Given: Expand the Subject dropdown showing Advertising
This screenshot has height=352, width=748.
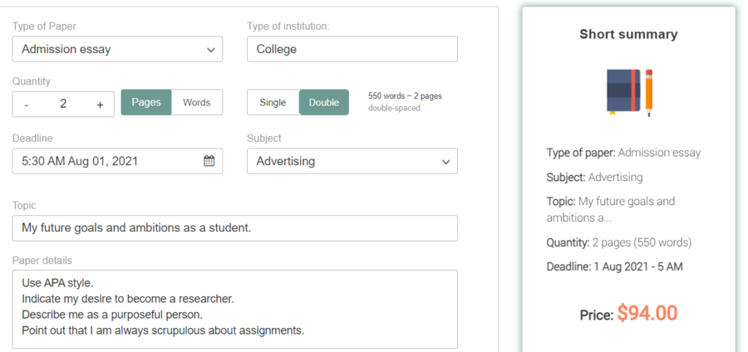Looking at the screenshot, I should coord(352,161).
